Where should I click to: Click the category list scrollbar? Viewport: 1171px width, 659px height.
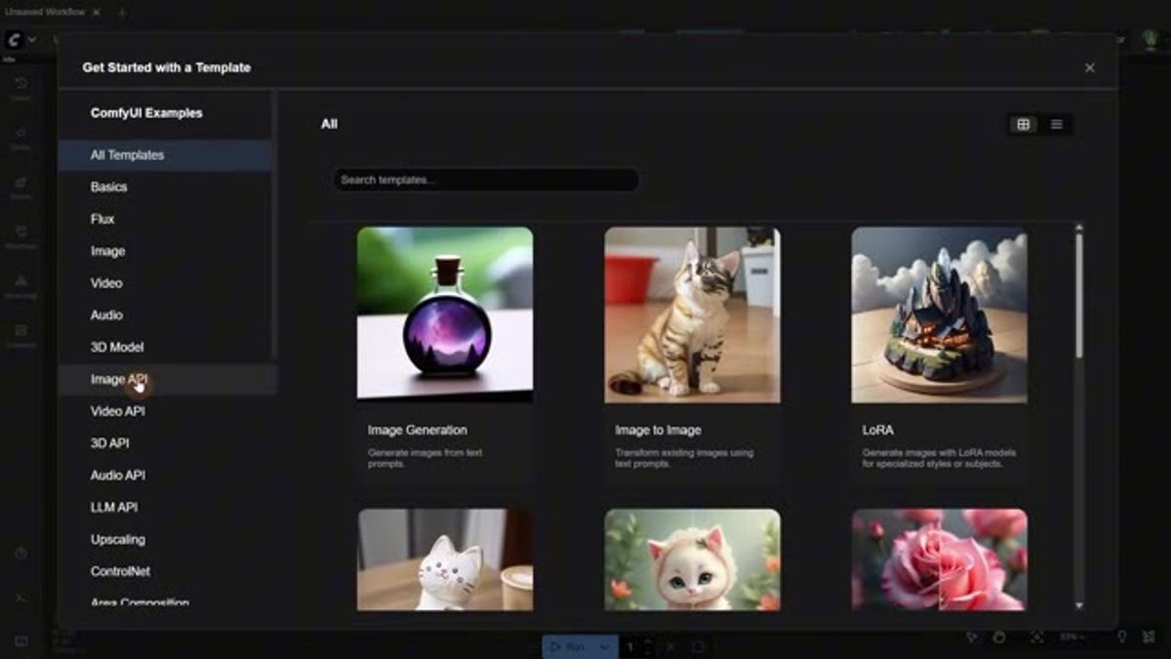tap(275, 225)
